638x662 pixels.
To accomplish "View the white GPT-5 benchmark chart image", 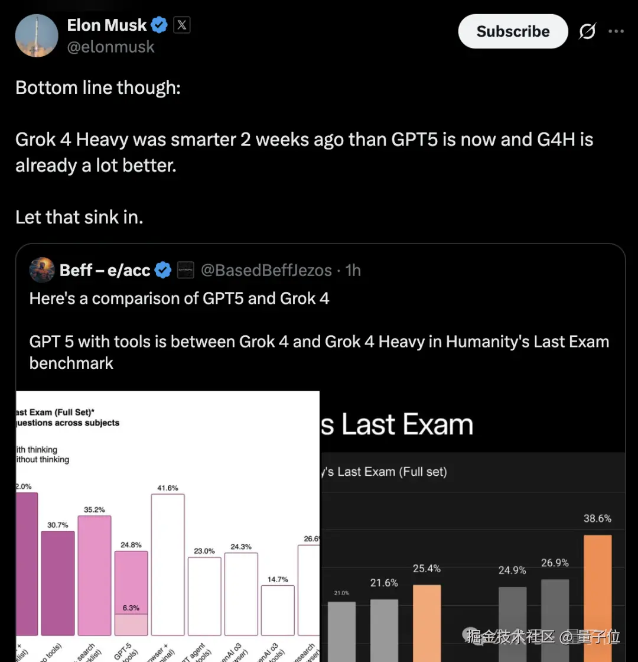I will pos(168,526).
